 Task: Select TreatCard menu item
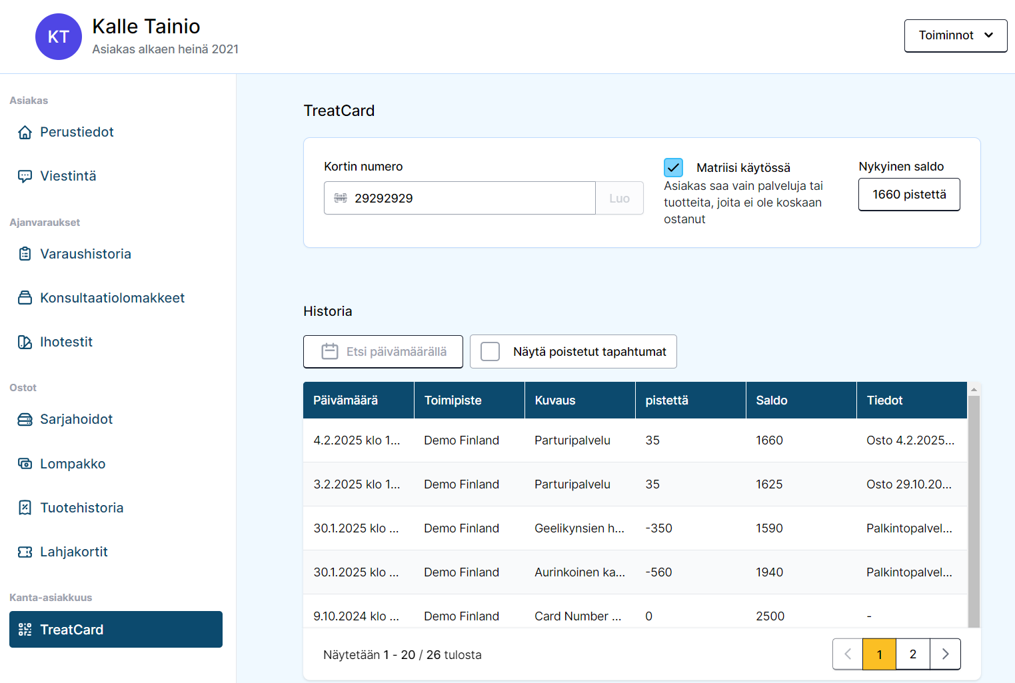tap(116, 630)
